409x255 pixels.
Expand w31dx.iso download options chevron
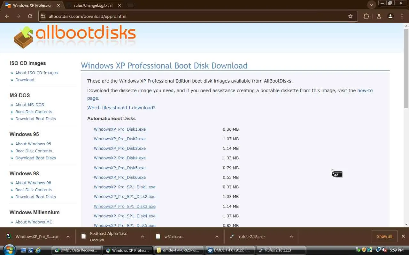click(x=217, y=237)
